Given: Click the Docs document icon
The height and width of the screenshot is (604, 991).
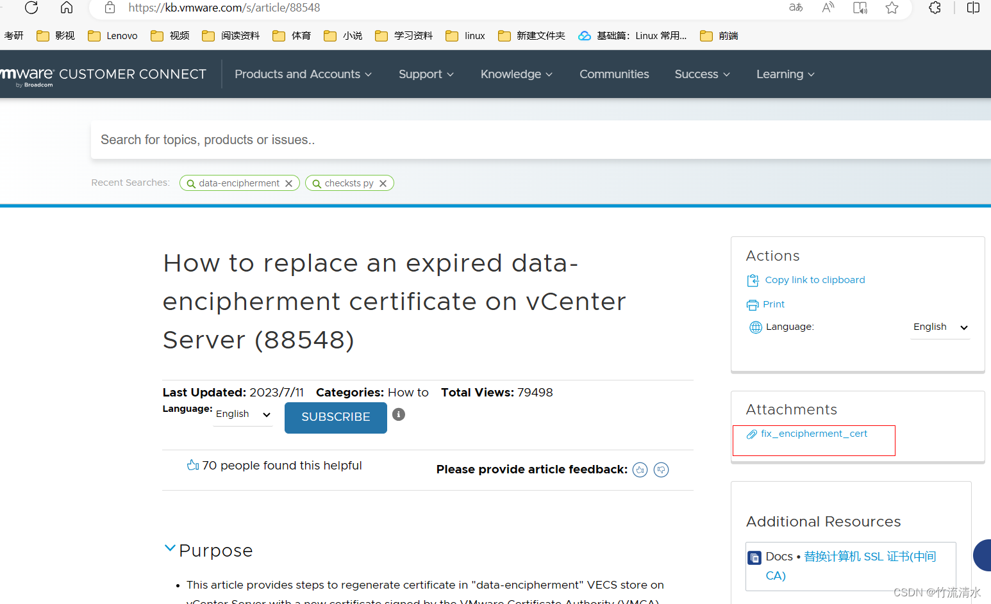Looking at the screenshot, I should click(x=754, y=558).
